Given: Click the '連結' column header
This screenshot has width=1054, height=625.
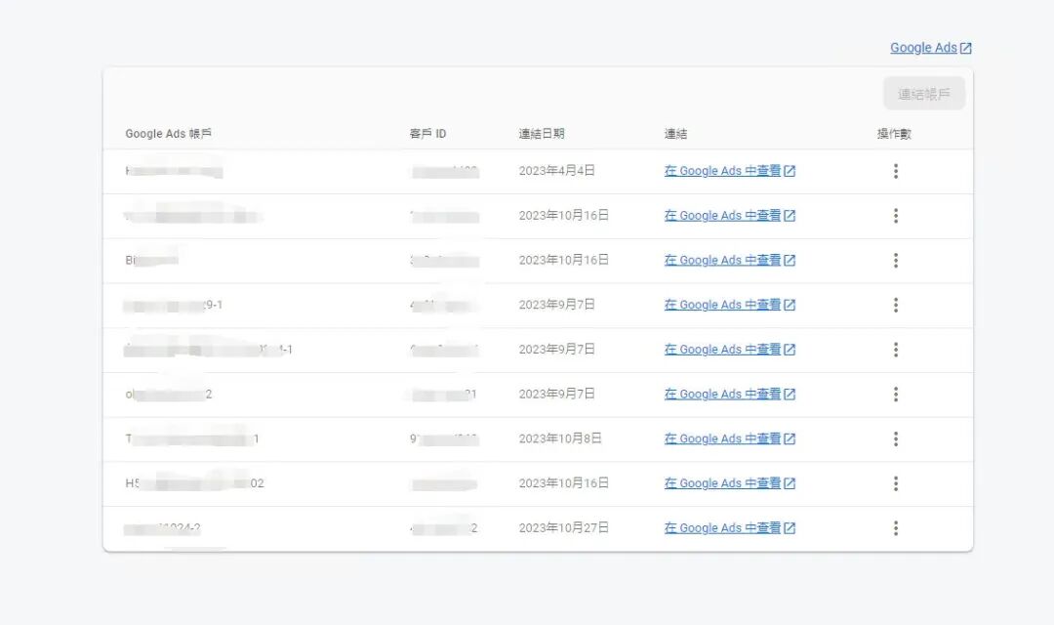Looking at the screenshot, I should click(x=675, y=133).
